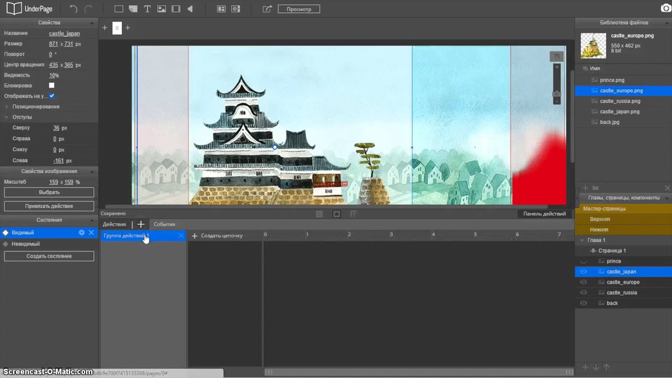The width and height of the screenshot is (672, 378).
Task: Move the layer up with the up arrow
Action: click(606, 367)
